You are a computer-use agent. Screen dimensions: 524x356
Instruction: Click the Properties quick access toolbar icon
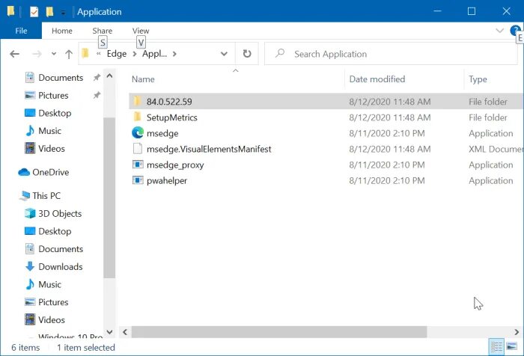(34, 12)
